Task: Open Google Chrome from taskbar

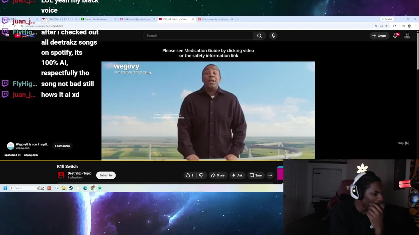Action: (93, 188)
